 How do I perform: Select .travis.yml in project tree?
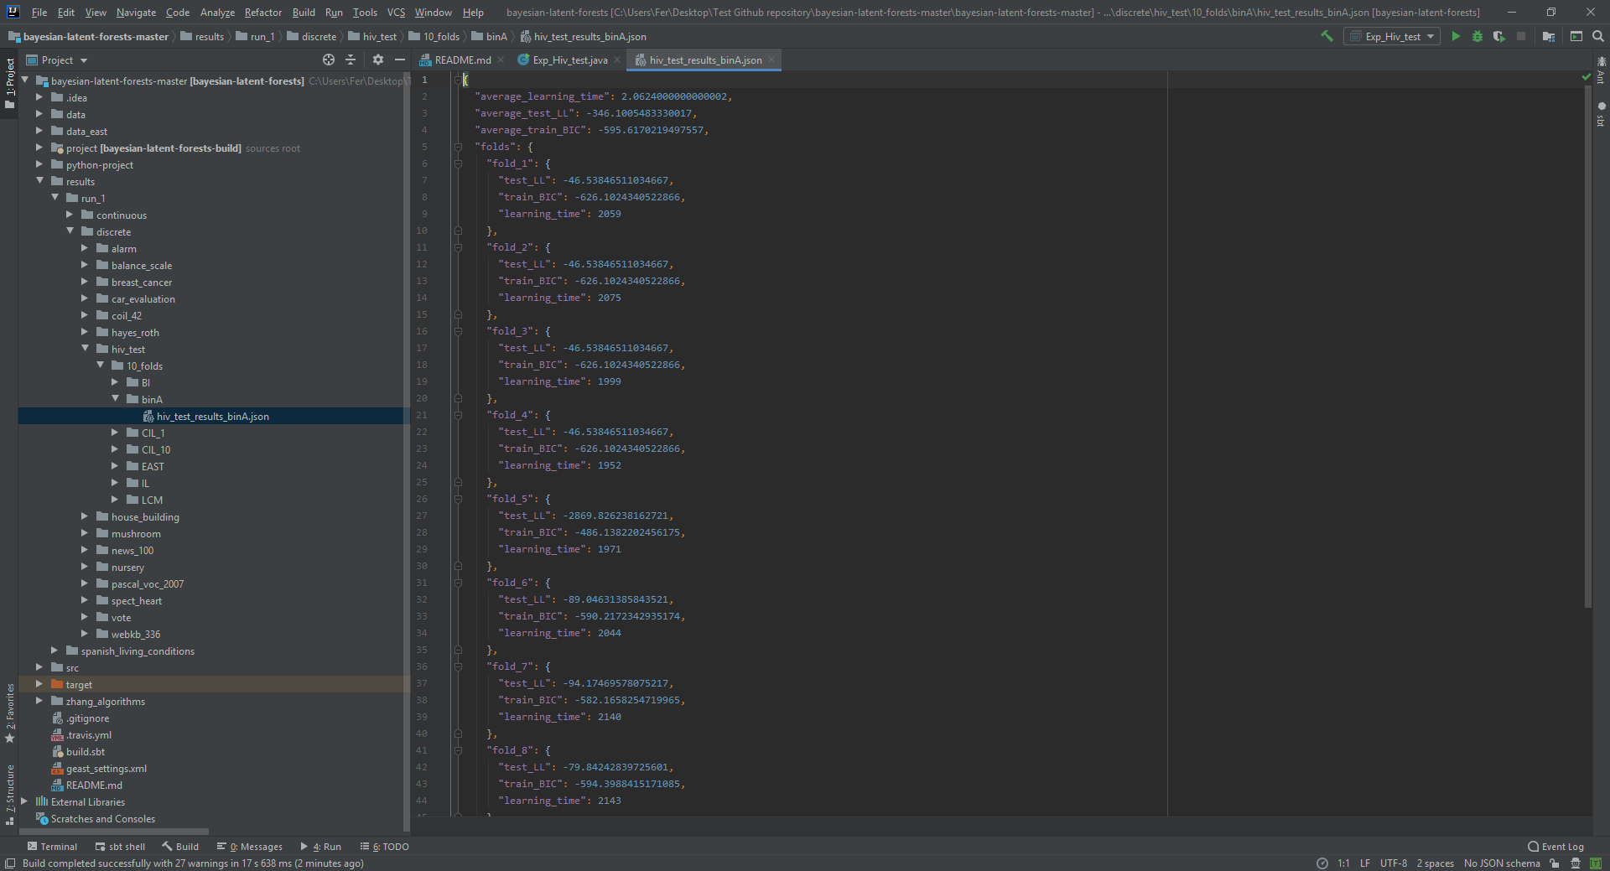pyautogui.click(x=88, y=734)
